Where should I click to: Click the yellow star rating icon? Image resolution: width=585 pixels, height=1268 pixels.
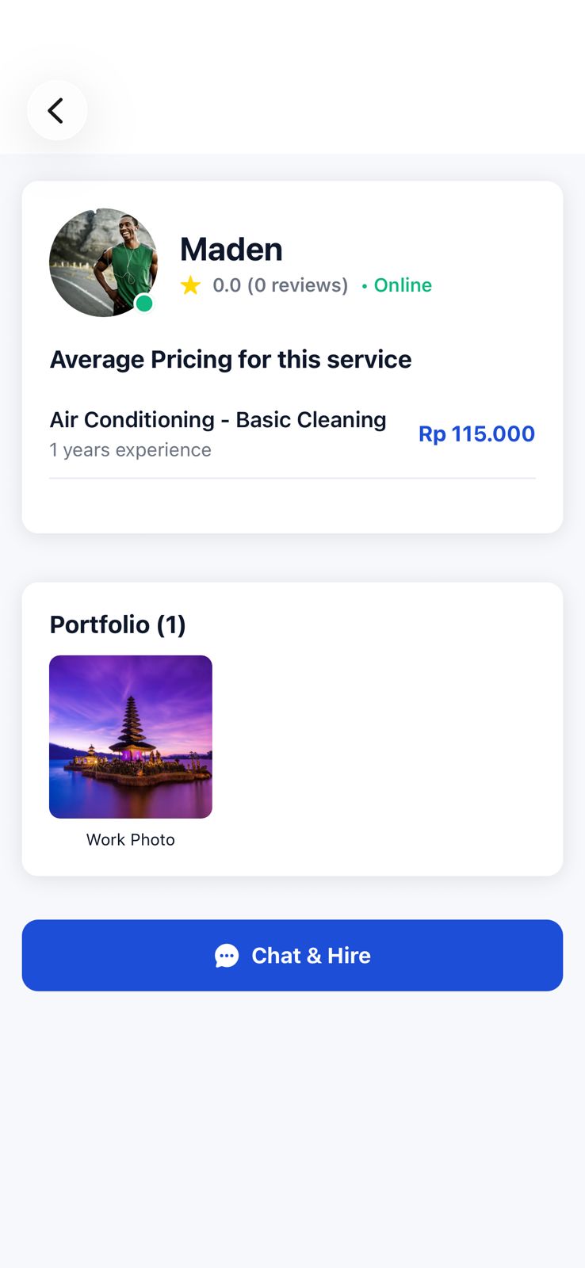pos(190,285)
